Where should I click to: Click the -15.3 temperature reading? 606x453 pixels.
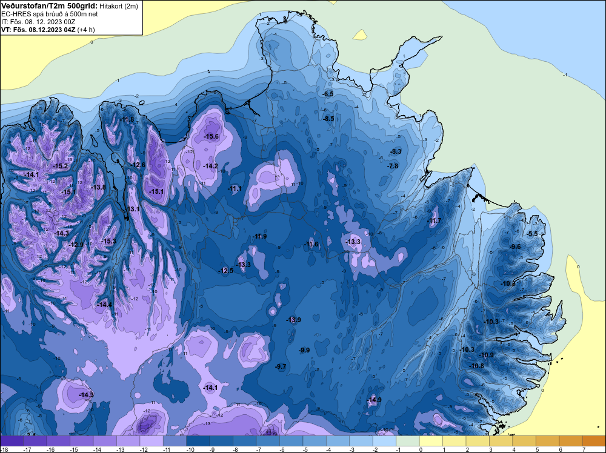tap(108, 241)
